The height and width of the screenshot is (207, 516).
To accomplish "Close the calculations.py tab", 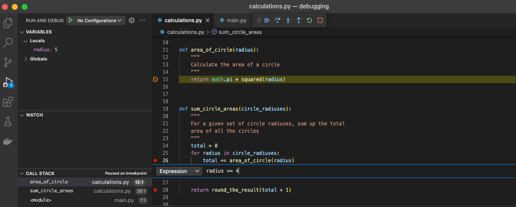I will (x=208, y=20).
